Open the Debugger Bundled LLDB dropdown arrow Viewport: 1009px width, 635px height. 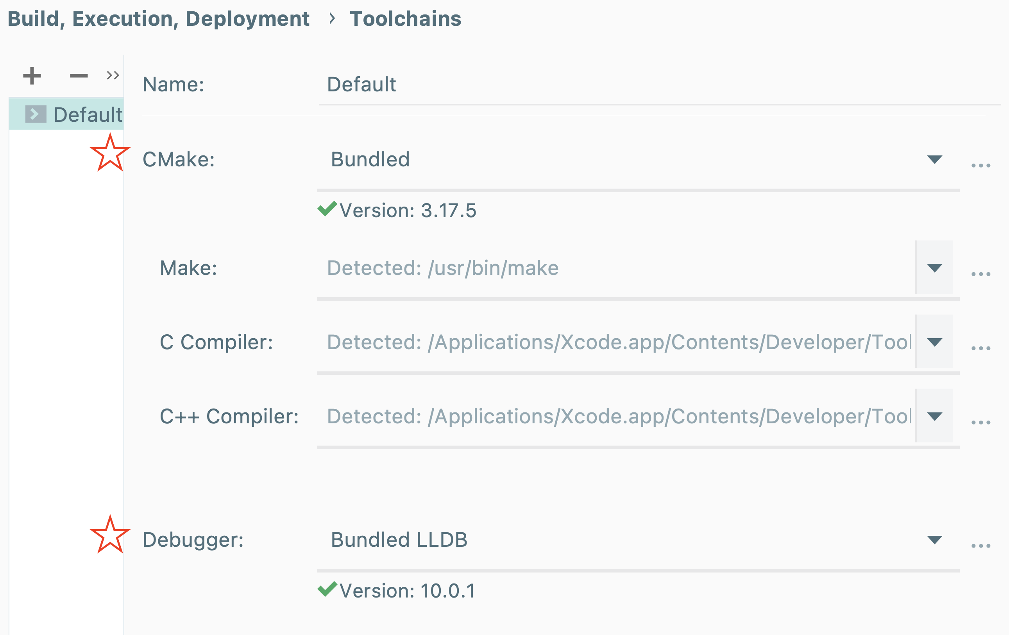934,539
